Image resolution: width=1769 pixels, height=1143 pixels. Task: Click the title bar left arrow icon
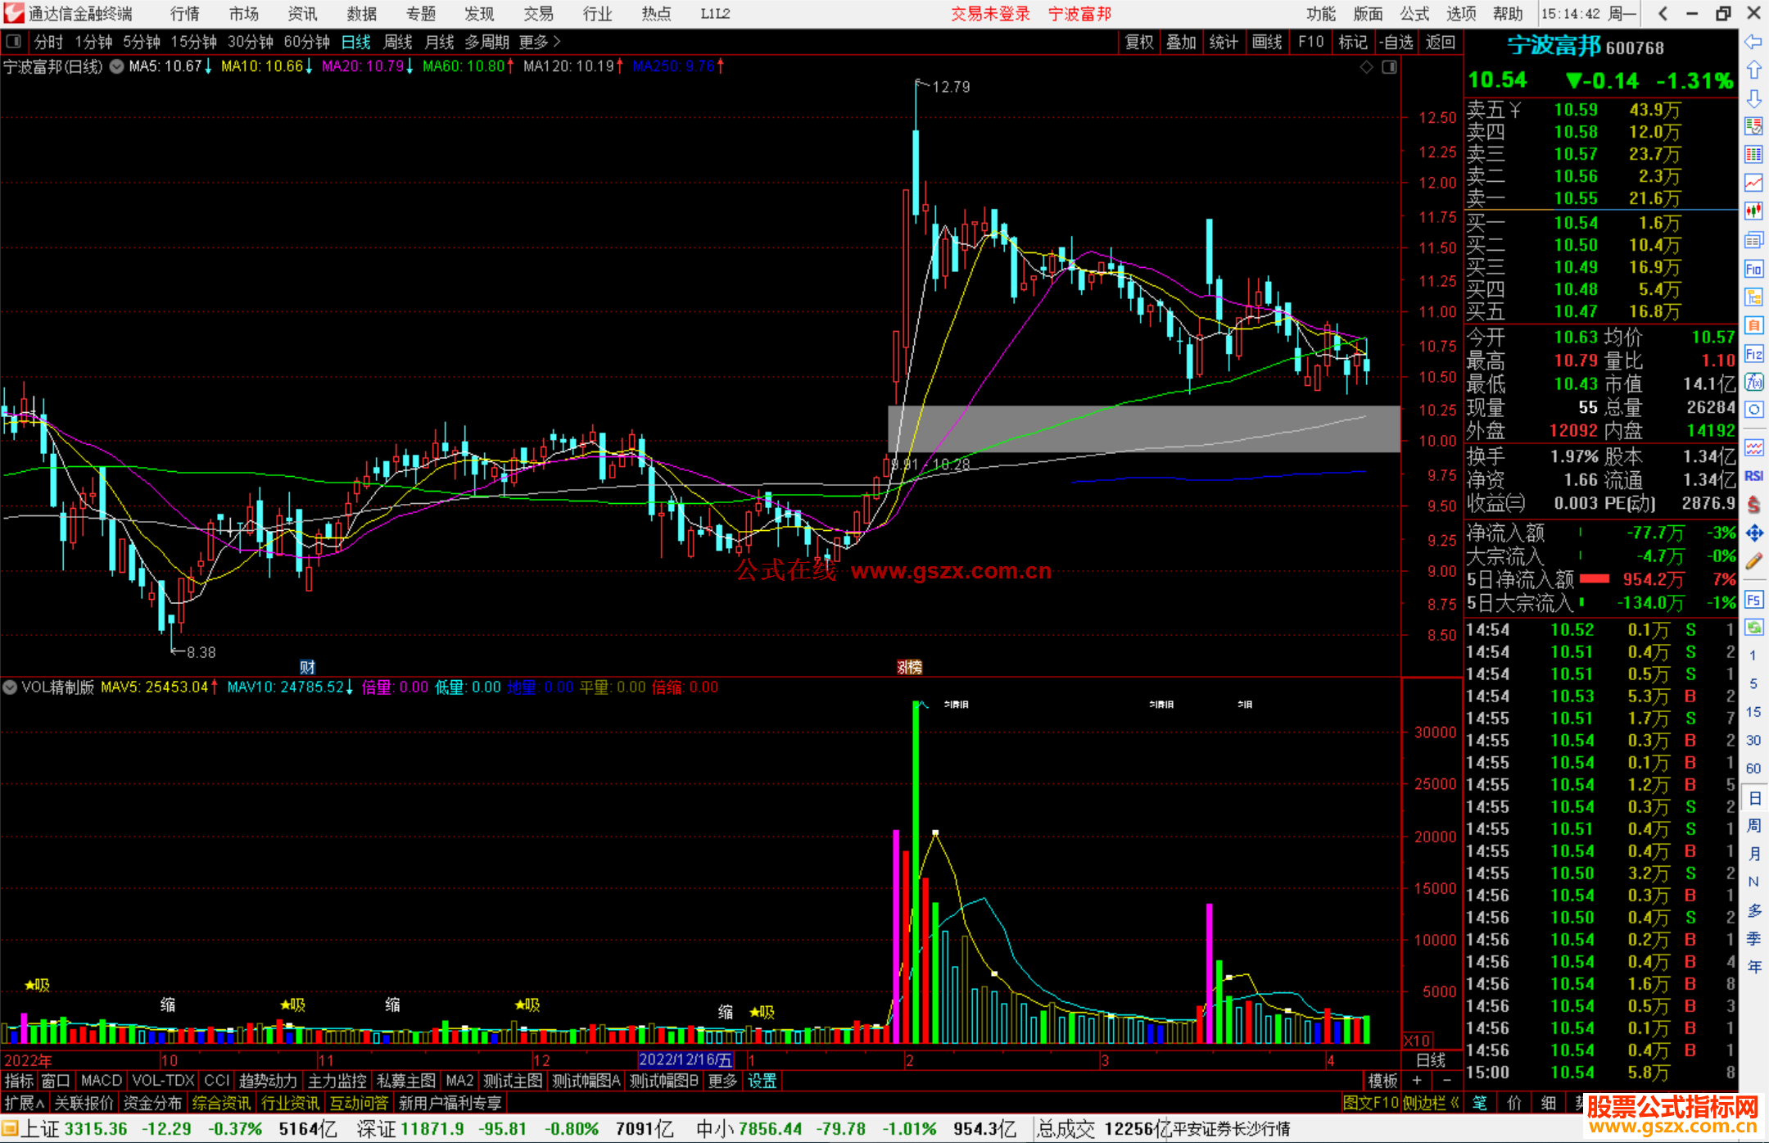click(1663, 14)
